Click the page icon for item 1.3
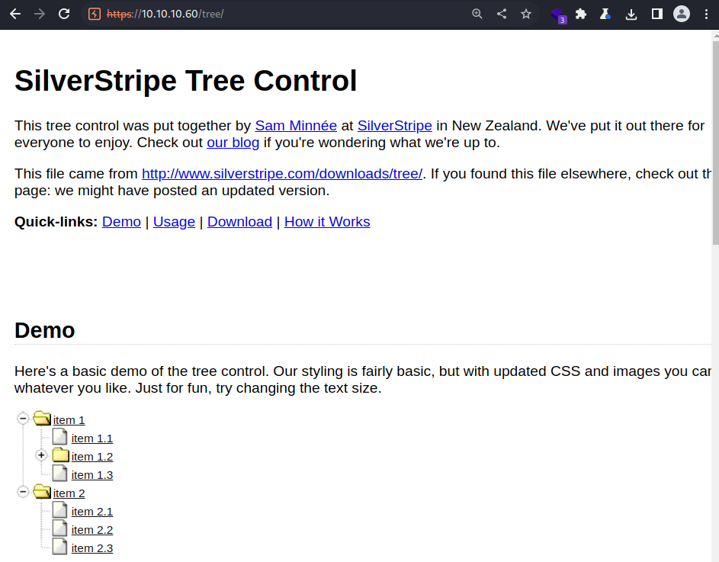Screen dimensions: 719x562 (59, 473)
